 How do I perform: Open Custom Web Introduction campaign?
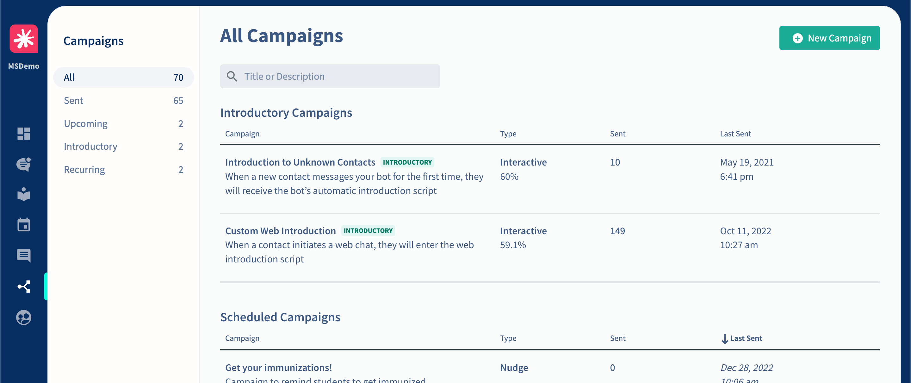281,231
